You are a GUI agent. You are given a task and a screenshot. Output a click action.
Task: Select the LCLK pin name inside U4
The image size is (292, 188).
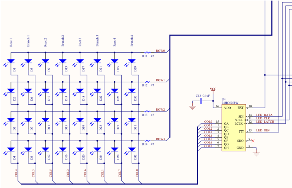(239, 124)
